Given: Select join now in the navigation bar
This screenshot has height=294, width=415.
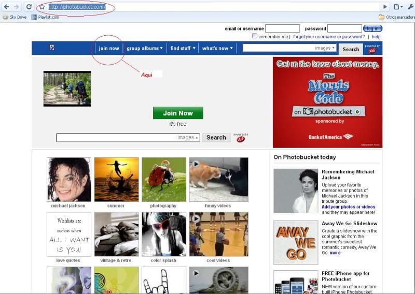Looking at the screenshot, I should pos(109,48).
